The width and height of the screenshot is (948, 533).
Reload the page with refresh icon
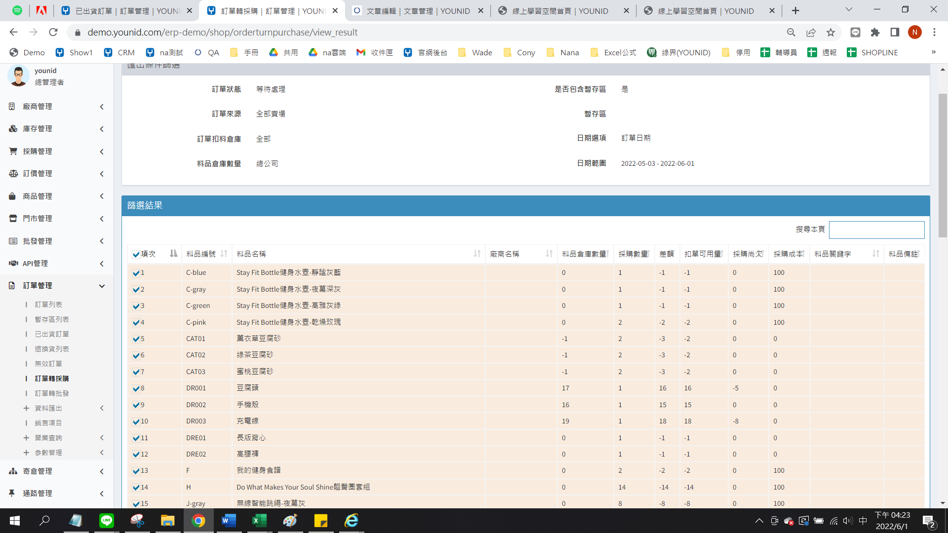point(53,33)
